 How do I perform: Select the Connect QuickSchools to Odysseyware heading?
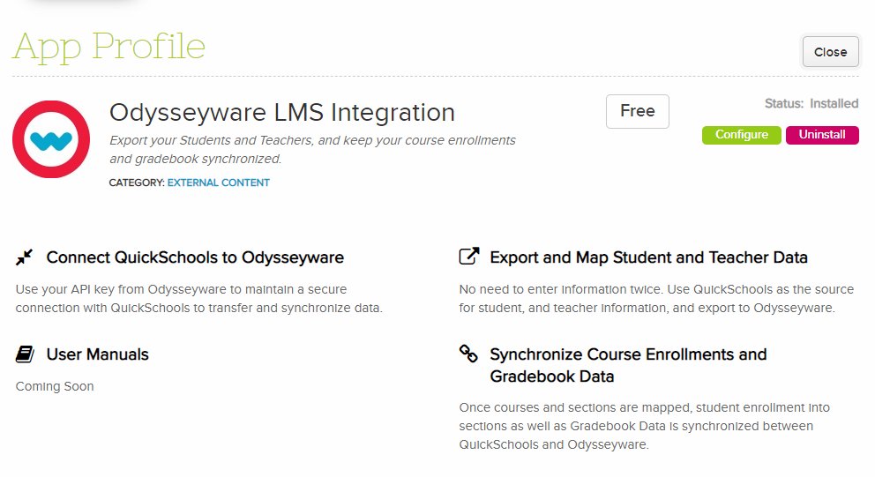click(x=195, y=257)
